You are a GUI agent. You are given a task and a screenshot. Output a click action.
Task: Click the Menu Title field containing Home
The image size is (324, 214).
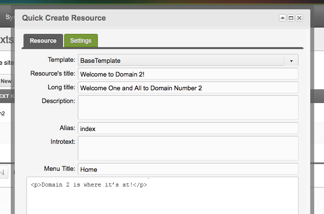pyautogui.click(x=188, y=169)
